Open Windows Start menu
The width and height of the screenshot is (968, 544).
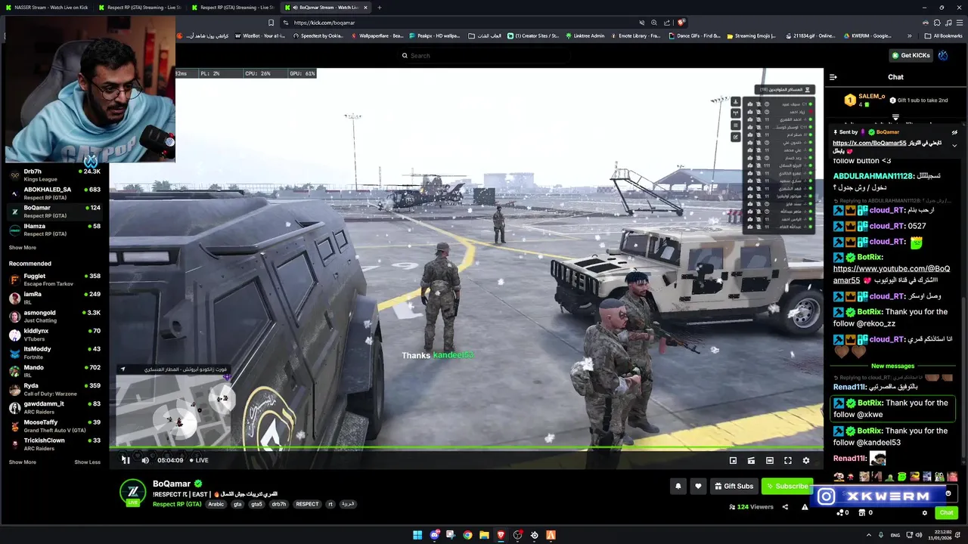coord(417,535)
